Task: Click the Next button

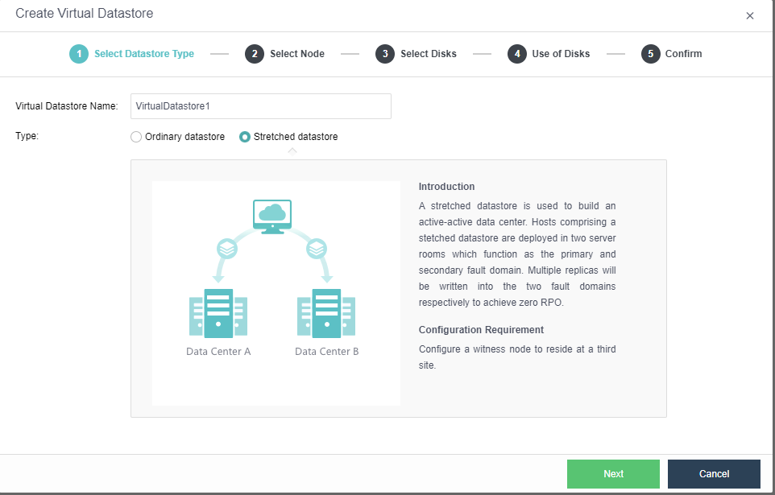Action: click(x=612, y=474)
